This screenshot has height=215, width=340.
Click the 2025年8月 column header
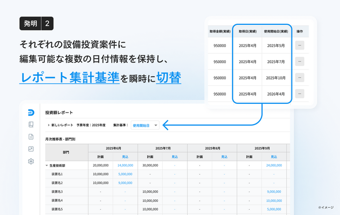coord(212,148)
